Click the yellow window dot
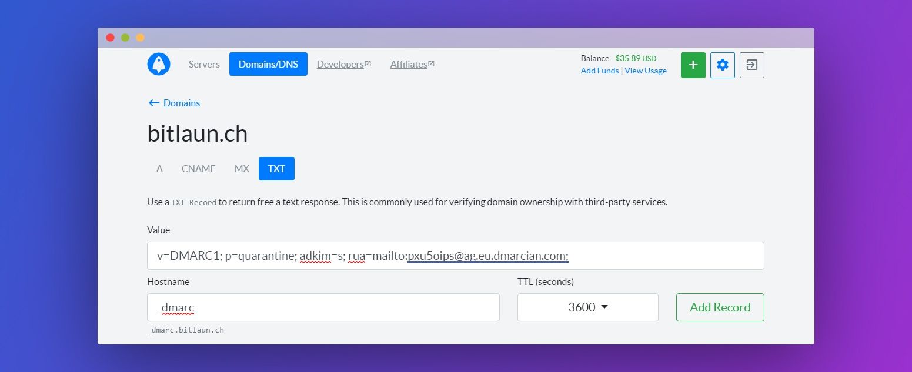 tap(140, 38)
